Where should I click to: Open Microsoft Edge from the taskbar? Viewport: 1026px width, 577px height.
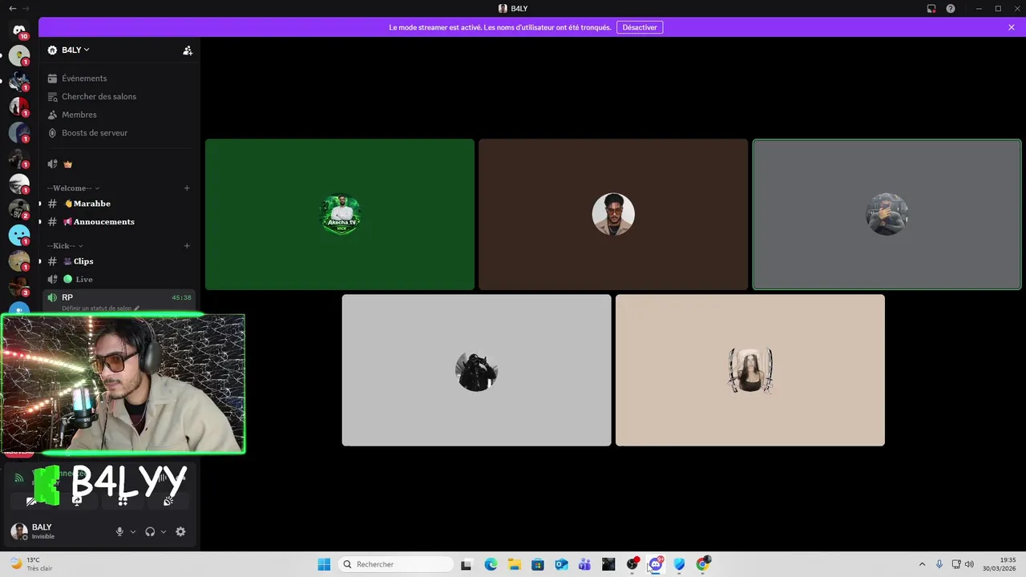pos(491,564)
